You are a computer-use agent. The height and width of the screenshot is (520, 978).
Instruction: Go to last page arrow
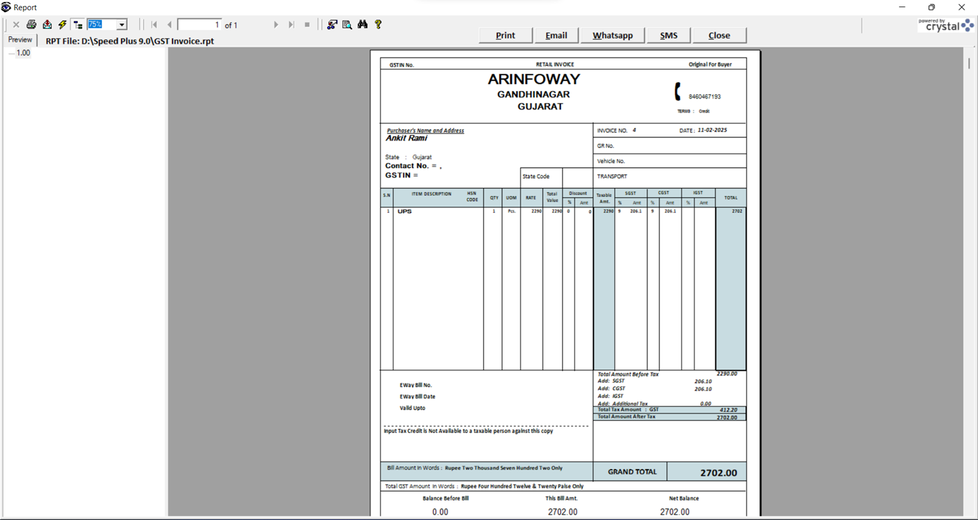291,25
